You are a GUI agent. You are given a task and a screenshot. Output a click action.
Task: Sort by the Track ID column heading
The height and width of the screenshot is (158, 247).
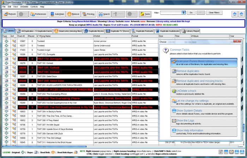tap(22, 36)
